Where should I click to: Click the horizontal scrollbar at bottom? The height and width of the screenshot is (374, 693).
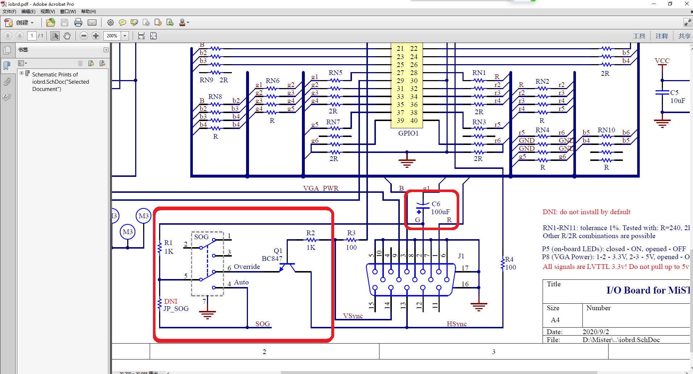point(439,373)
